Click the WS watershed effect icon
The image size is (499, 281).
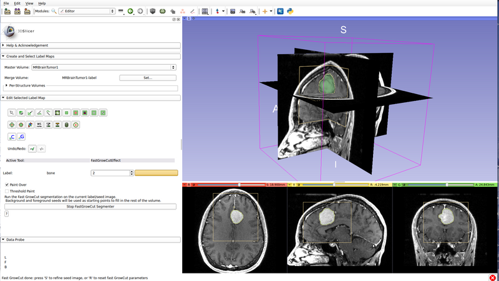pyautogui.click(x=39, y=125)
